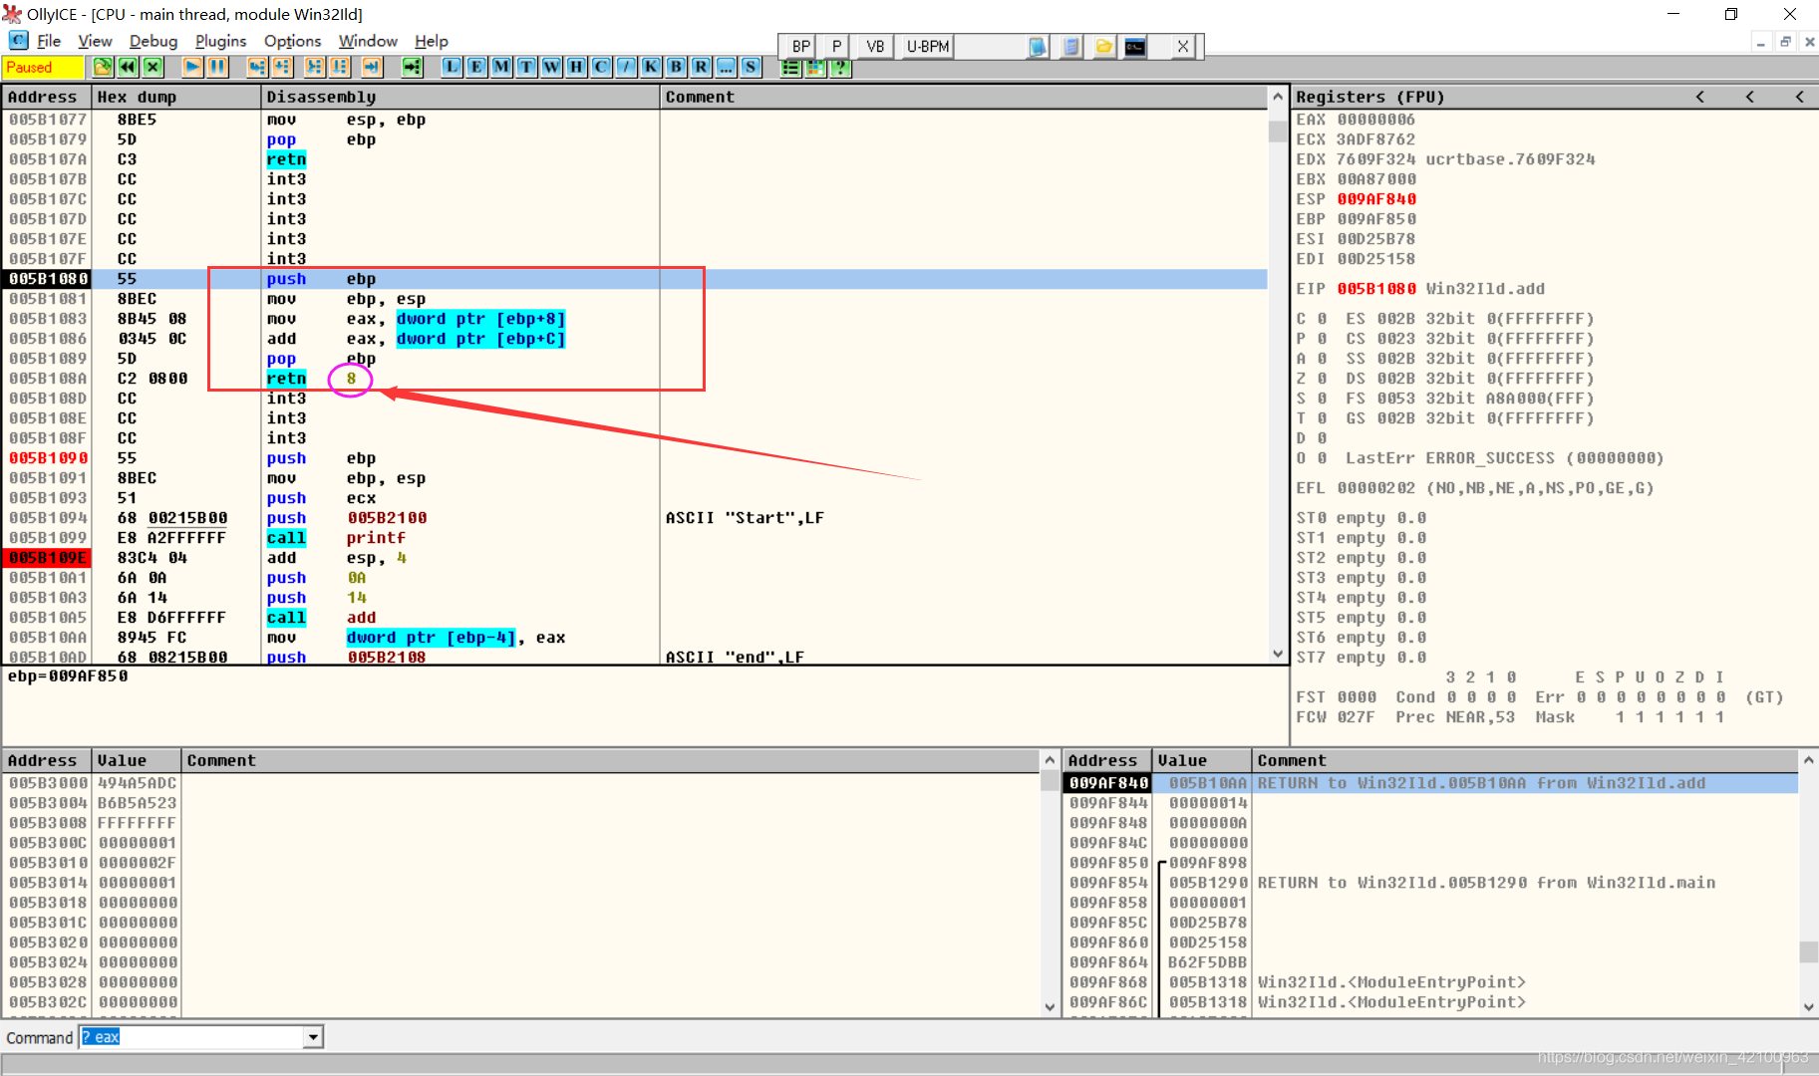Select the breakpoint line at 005B109E

[634, 558]
